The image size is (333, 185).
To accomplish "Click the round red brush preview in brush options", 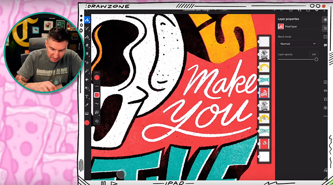I will click(x=97, y=78).
